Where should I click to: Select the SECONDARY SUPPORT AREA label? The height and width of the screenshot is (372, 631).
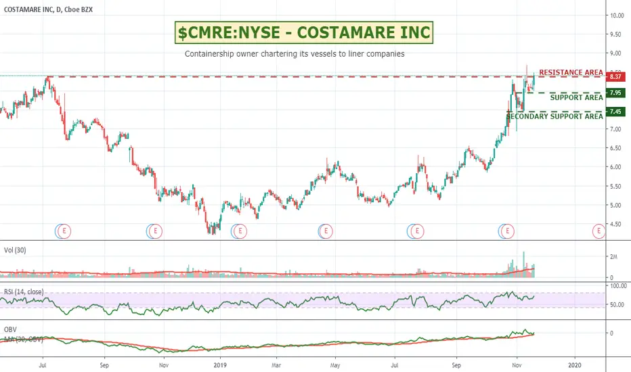554,116
